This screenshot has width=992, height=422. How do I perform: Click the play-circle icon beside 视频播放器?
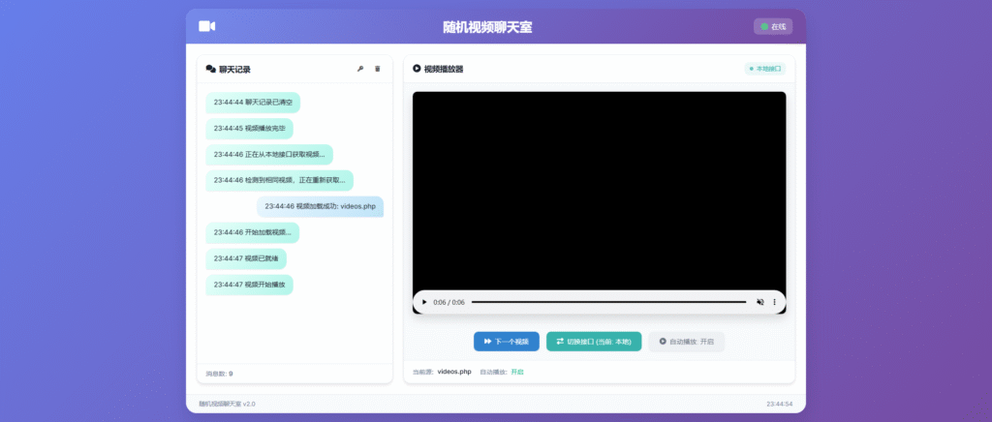[417, 68]
